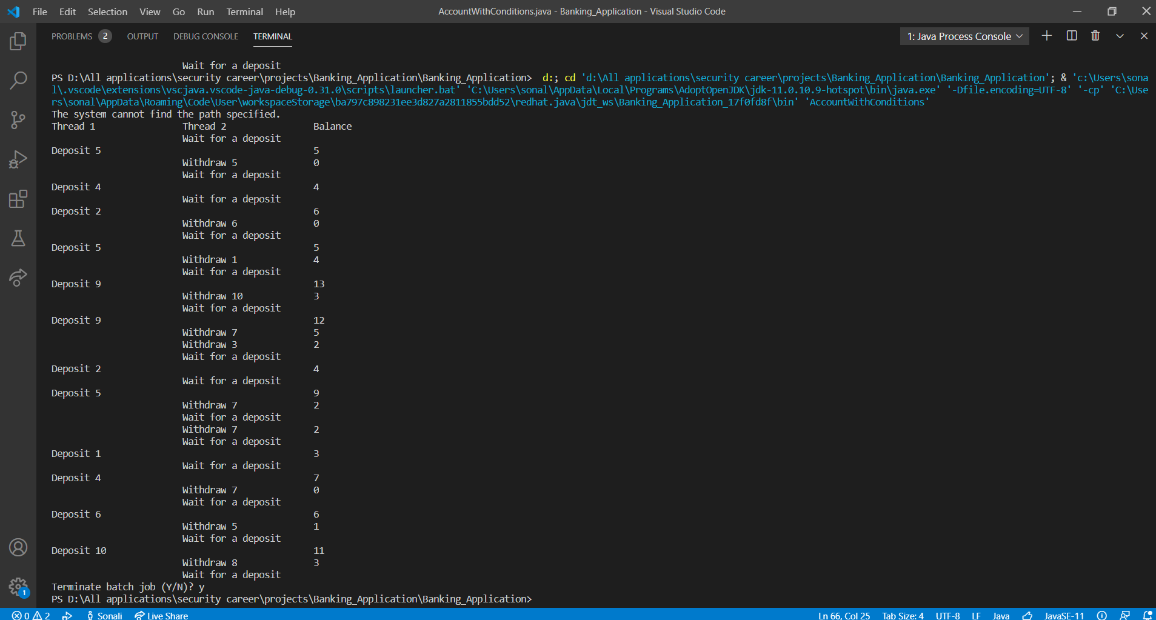Open the Selection menu

(x=107, y=12)
